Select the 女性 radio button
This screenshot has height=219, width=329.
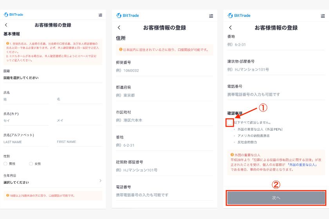tap(31, 164)
